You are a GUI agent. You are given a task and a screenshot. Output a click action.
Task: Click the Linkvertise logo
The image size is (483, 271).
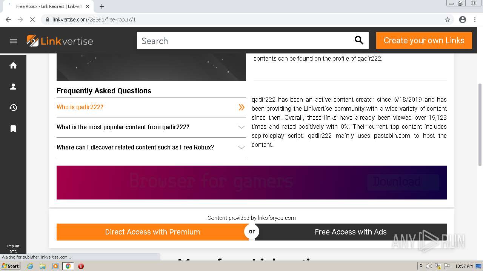tap(60, 41)
